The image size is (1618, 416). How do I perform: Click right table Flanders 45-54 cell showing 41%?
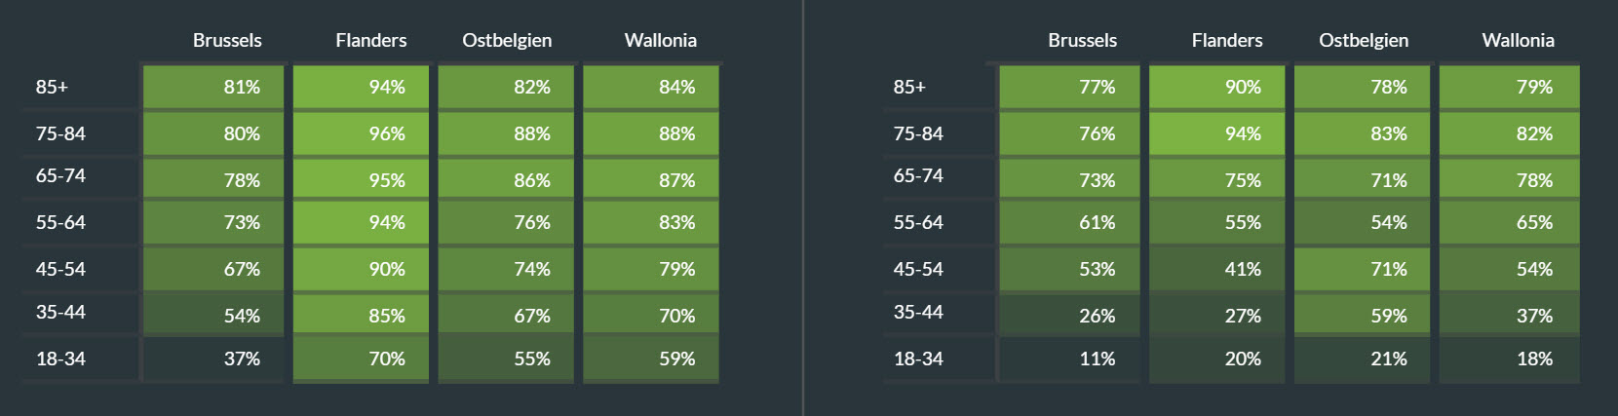[x=1217, y=269]
